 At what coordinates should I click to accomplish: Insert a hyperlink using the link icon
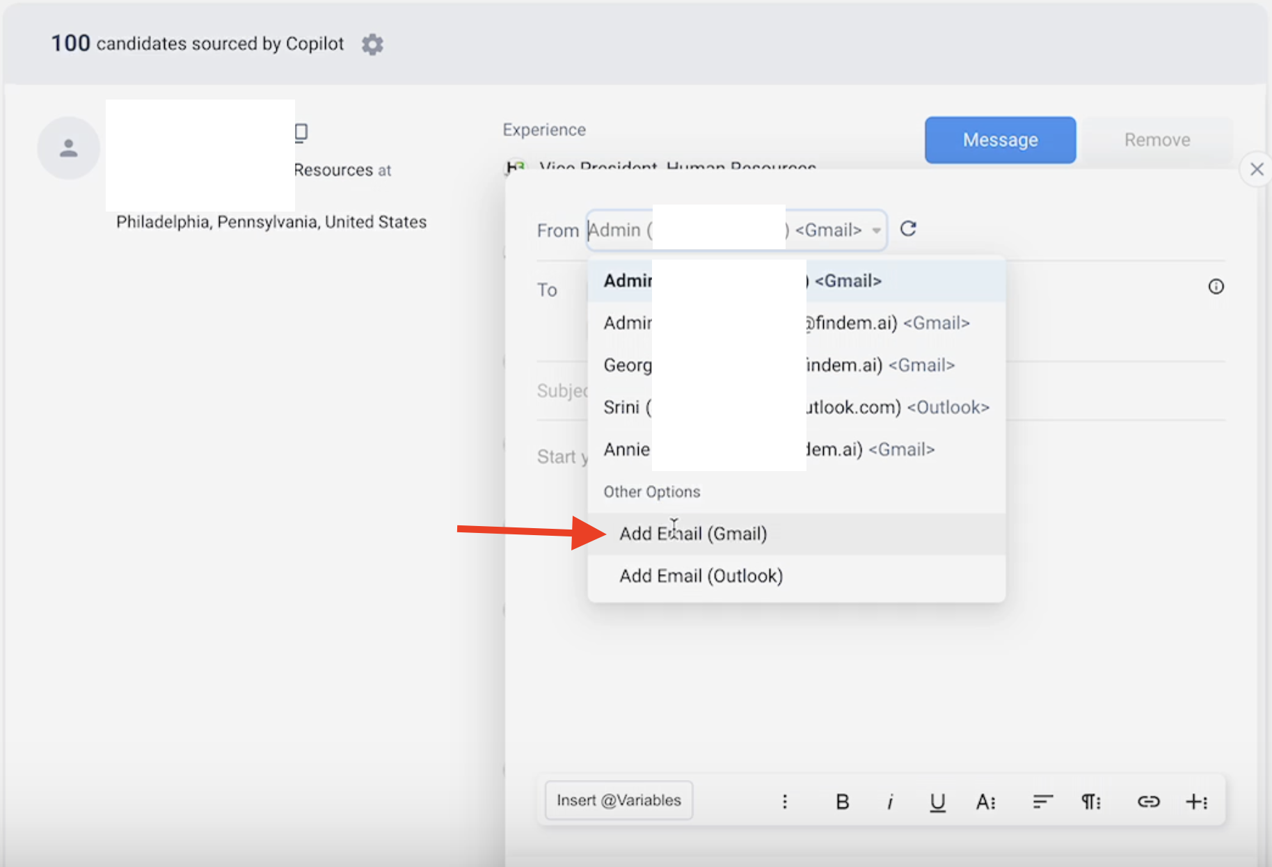tap(1148, 802)
